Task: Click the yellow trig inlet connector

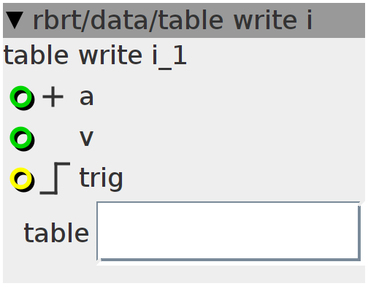Action: 22,179
